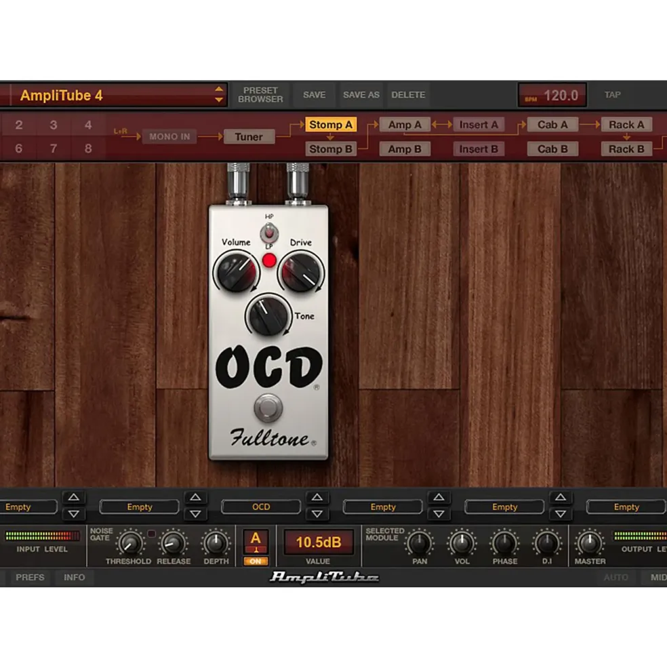Viewport: 667px width, 668px height.
Task: Open the AmpliTube 4 preset name field
Action: point(113,95)
